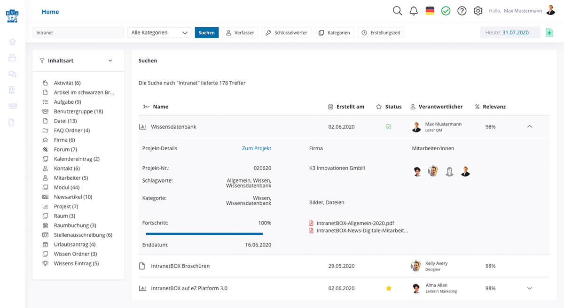
Task: Collapse the Inhaltsart filter panel chevron
Action: (x=110, y=61)
